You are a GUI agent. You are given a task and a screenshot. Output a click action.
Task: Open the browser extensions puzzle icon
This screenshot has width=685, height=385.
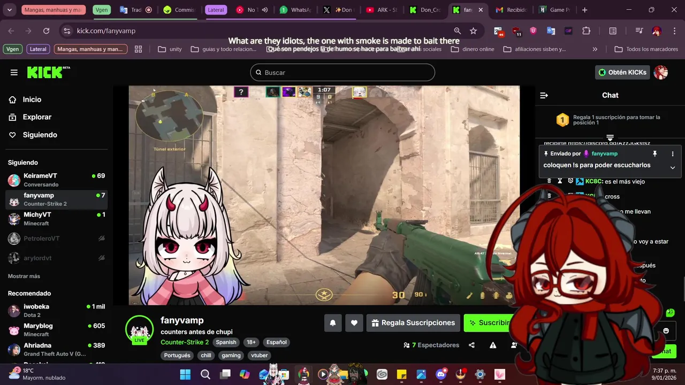coord(586,31)
